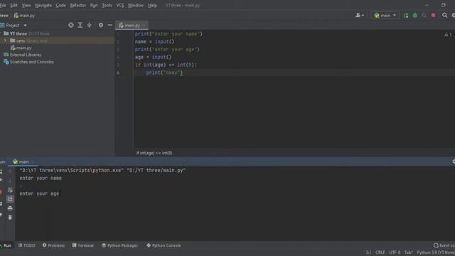Open the View menu
The height and width of the screenshot is (256, 455).
pos(26,5)
